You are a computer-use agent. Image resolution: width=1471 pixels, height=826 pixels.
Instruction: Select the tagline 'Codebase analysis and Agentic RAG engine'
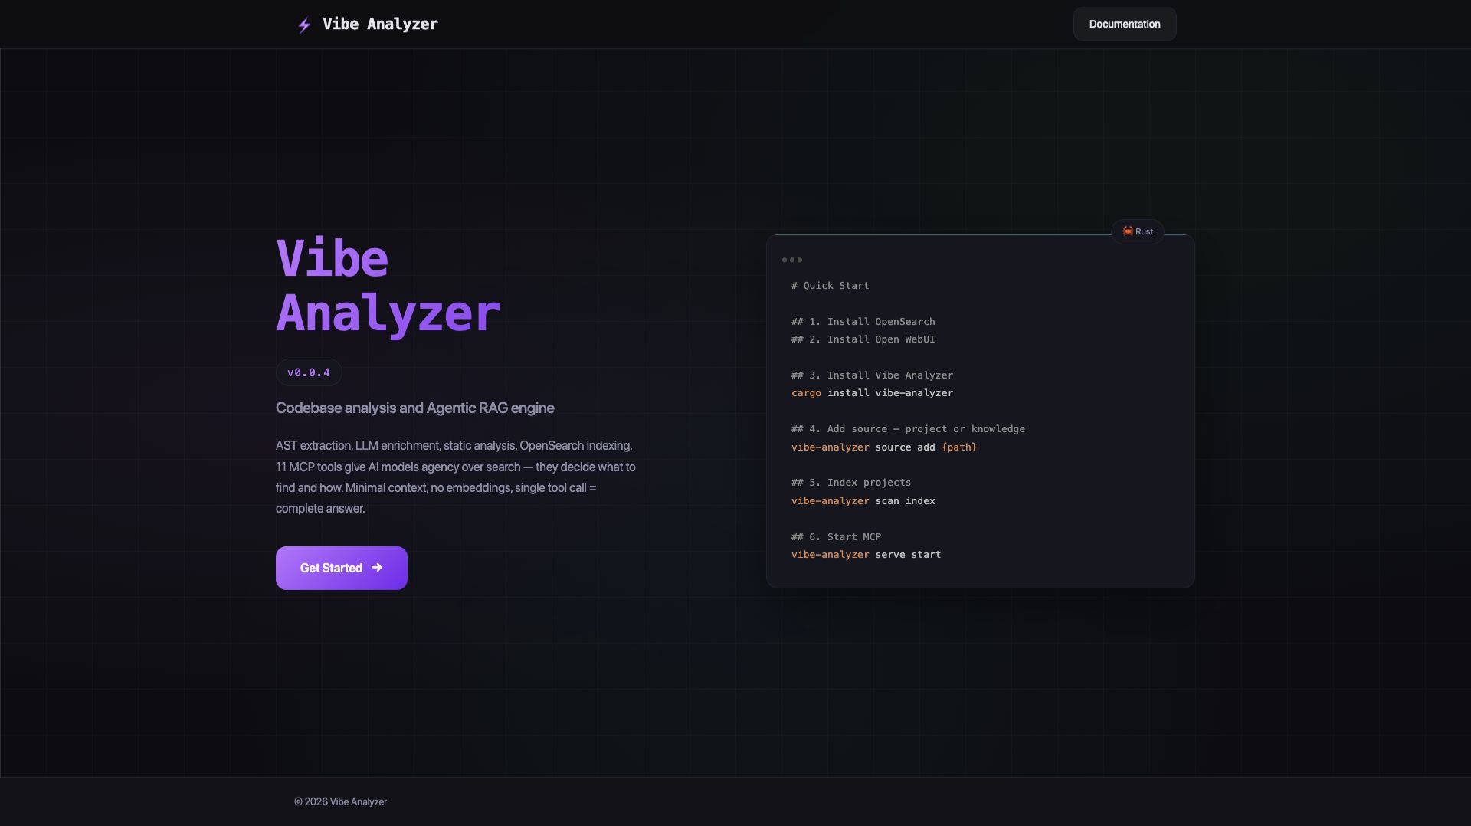[x=415, y=408]
